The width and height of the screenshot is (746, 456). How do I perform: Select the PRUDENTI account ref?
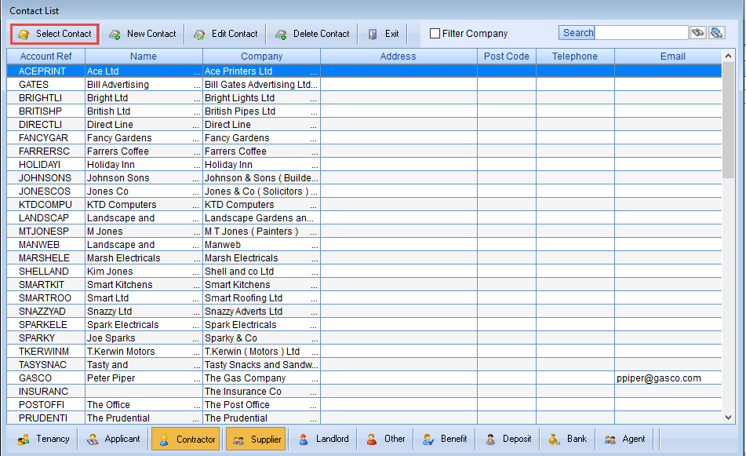(45, 418)
